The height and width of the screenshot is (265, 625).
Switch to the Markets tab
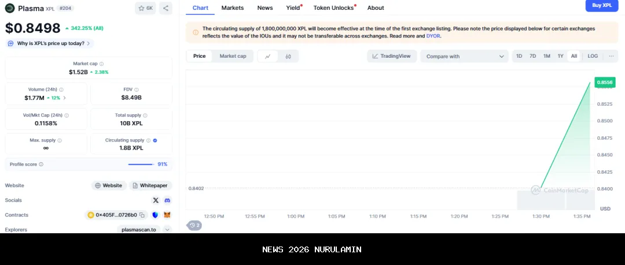click(233, 8)
